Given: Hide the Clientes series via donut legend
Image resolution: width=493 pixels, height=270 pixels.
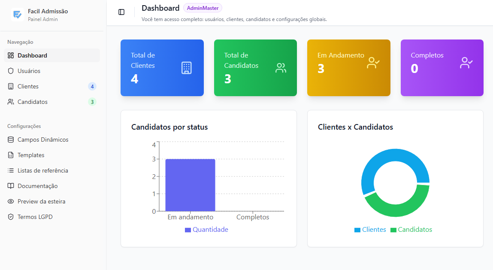Looking at the screenshot, I should point(370,230).
